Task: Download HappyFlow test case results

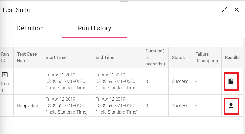Action: (231, 105)
